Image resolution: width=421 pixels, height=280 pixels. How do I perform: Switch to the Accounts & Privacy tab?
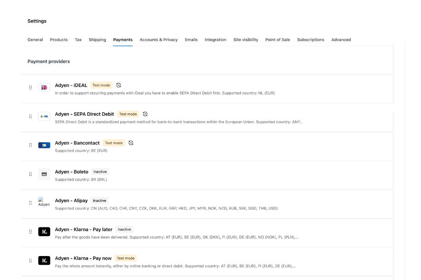tap(159, 40)
